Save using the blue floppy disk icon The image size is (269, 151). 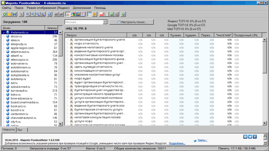pyautogui.click(x=14, y=14)
